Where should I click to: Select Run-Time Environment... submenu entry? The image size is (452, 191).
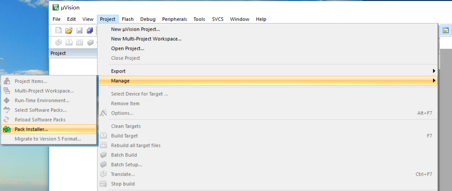click(x=49, y=101)
